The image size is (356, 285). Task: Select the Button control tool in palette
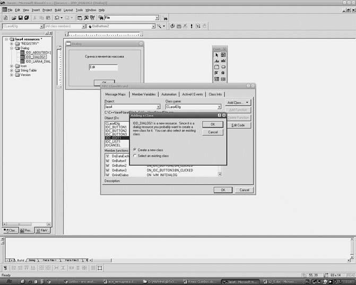click(x=223, y=67)
